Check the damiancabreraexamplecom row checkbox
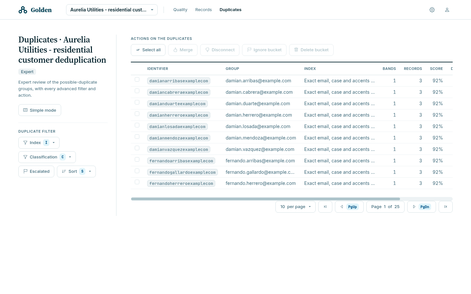 (137, 91)
